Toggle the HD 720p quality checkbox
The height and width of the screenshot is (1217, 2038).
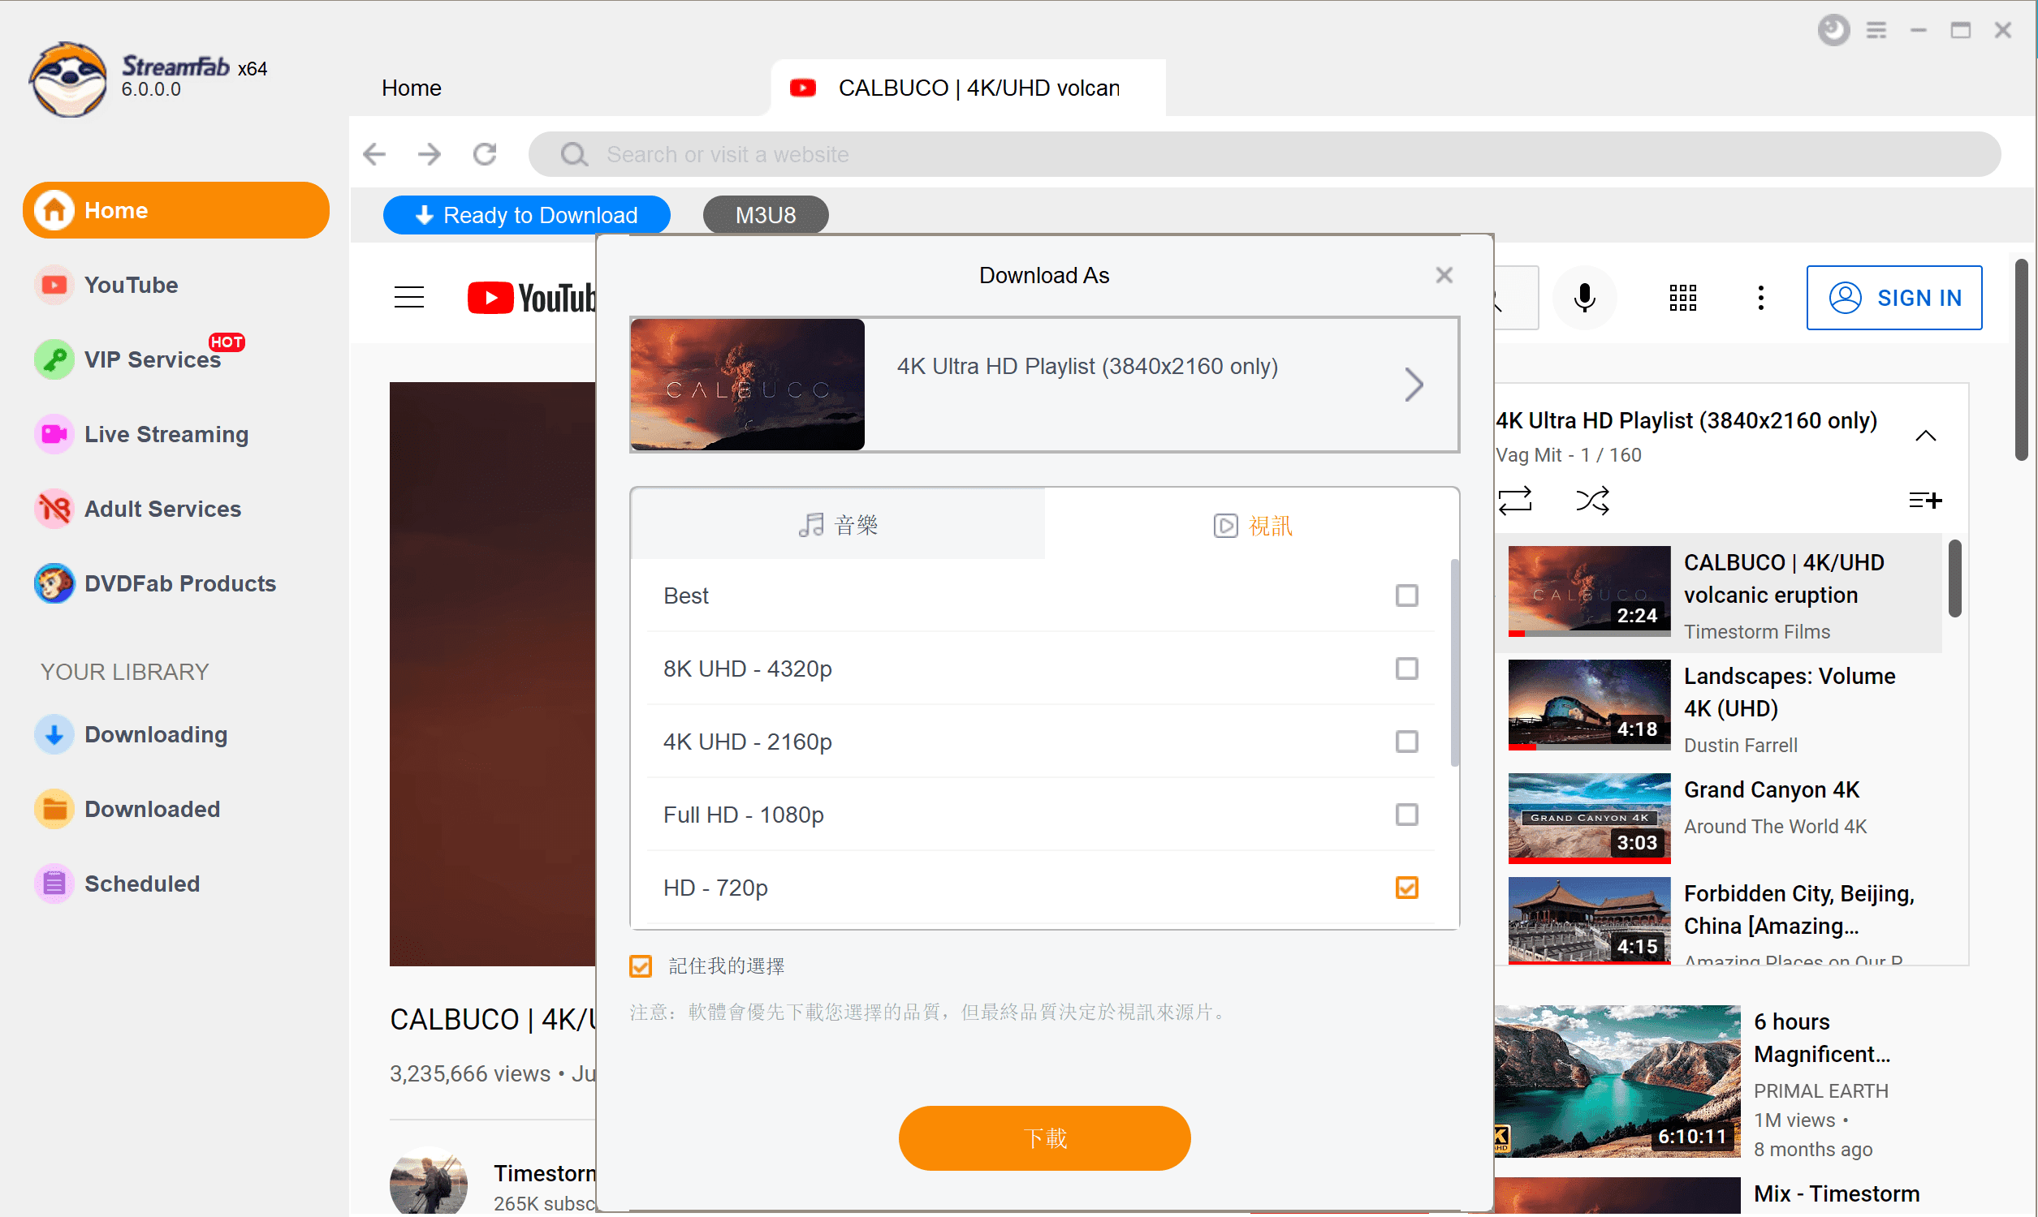click(x=1407, y=888)
